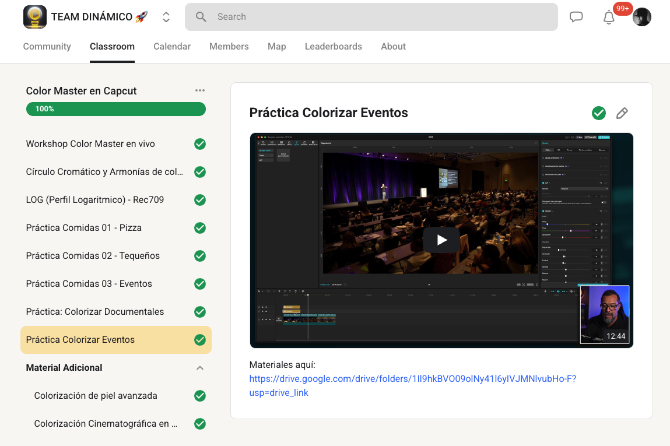Open the user profile avatar
Screen dimensions: 670x446
point(642,17)
